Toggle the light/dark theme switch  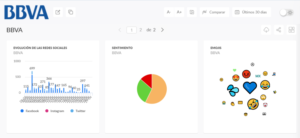[x=287, y=13]
